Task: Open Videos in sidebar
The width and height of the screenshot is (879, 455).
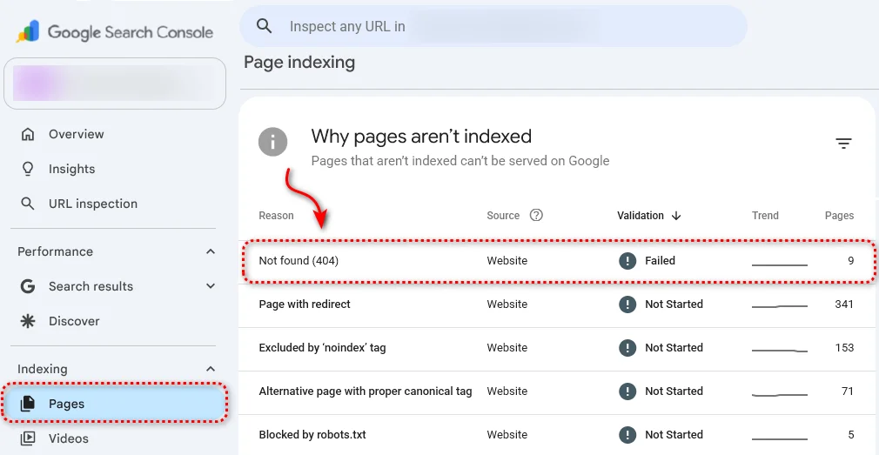Action: pos(69,438)
